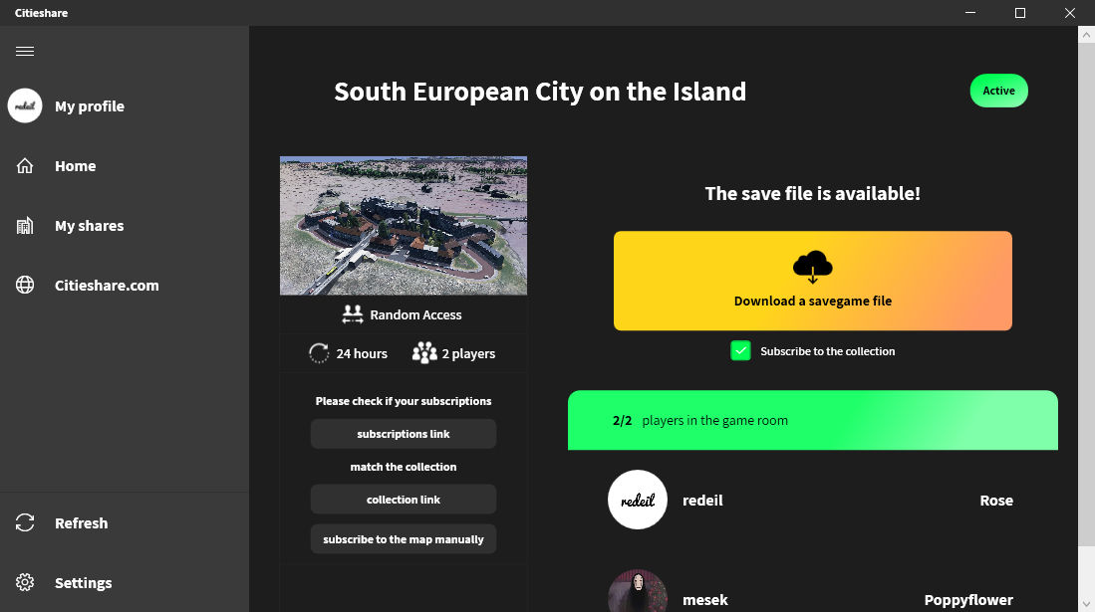Screen dimensions: 1095x612
Task: Click the 2 players group icon
Action: point(424,353)
